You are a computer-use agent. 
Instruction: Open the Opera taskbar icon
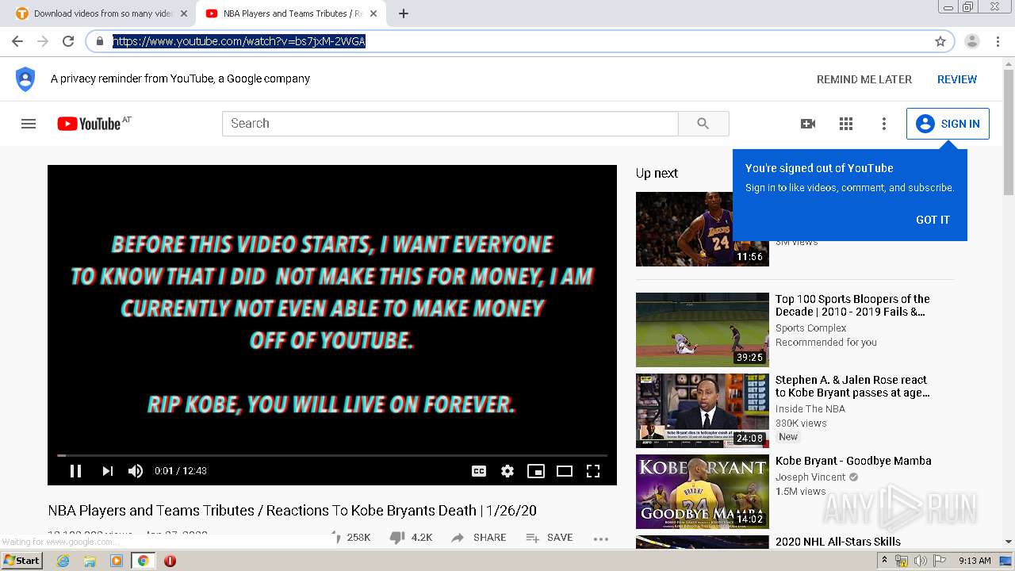click(170, 561)
